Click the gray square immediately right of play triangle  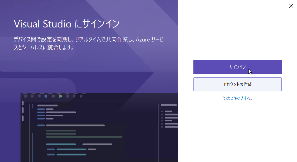click(68, 96)
